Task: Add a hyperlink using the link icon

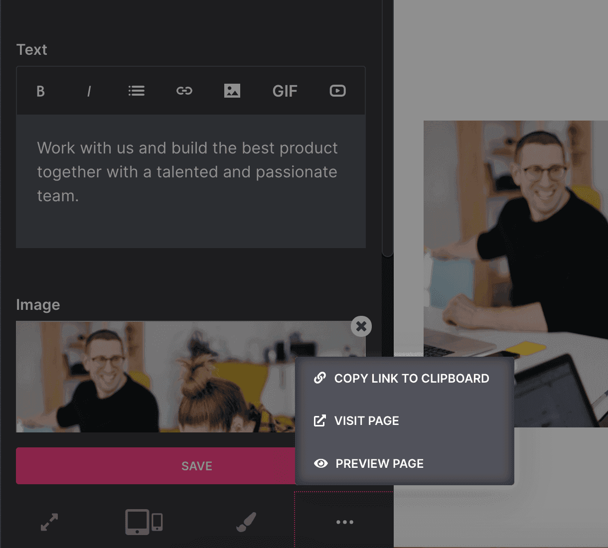Action: point(184,91)
